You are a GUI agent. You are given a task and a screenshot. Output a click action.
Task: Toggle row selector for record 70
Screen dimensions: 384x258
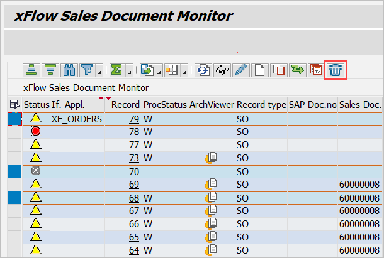[x=13, y=171]
